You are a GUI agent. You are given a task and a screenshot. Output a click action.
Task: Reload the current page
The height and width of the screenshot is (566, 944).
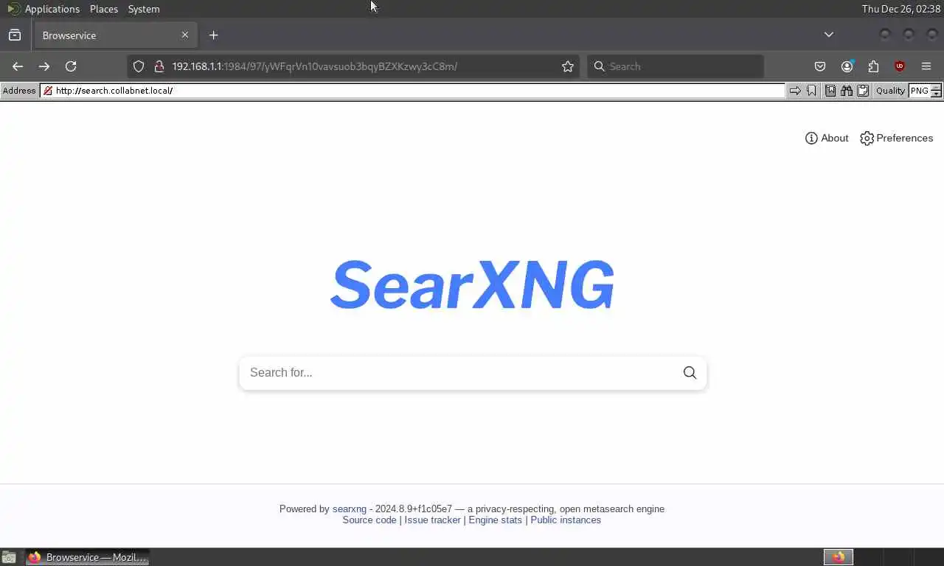[71, 66]
